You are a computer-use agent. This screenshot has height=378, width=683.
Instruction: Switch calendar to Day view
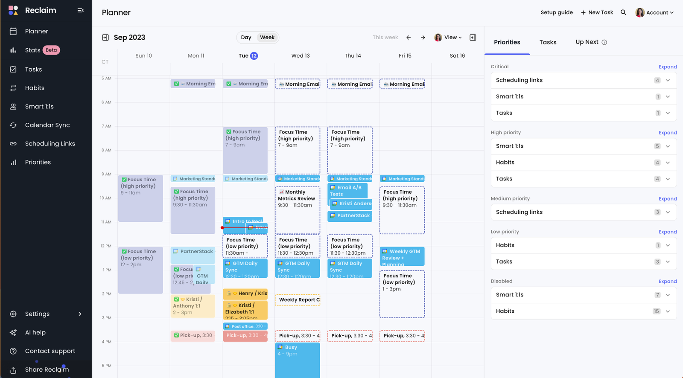pyautogui.click(x=246, y=38)
